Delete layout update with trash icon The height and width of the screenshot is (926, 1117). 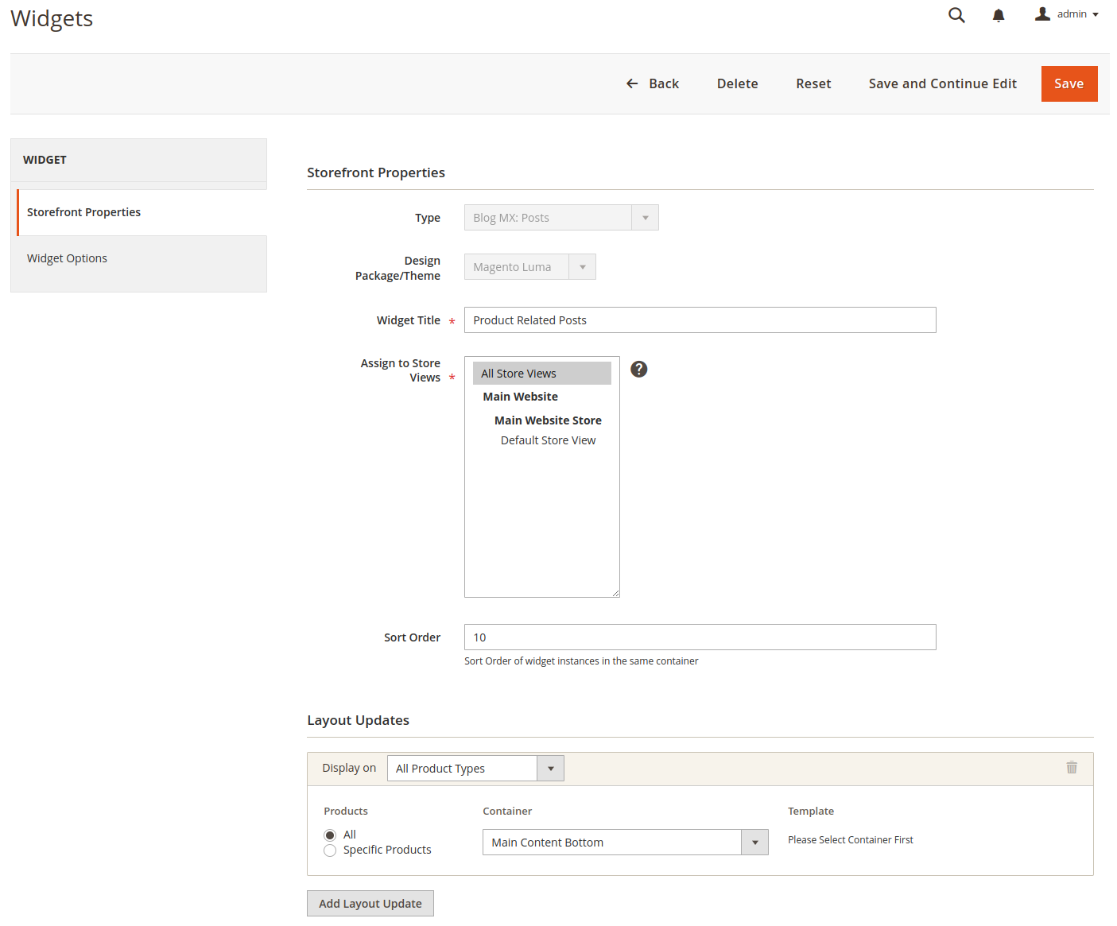[1071, 767]
